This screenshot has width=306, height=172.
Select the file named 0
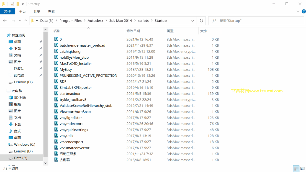pyautogui.click(x=61, y=39)
